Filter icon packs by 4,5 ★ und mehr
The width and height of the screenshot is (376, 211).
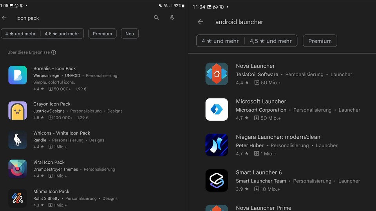pyautogui.click(x=62, y=34)
